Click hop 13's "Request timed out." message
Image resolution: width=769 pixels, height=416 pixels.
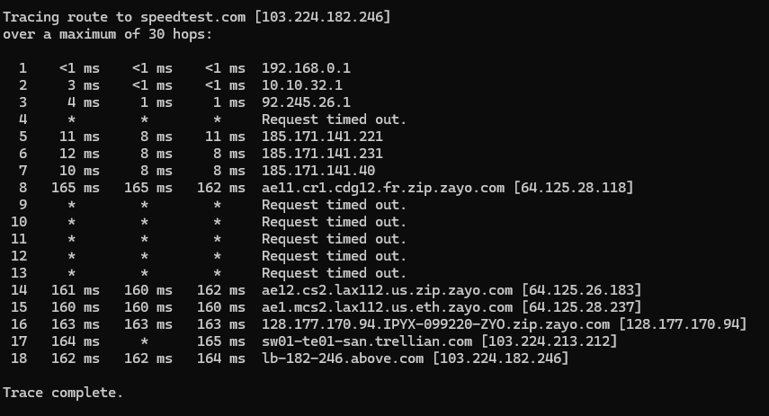tap(334, 273)
